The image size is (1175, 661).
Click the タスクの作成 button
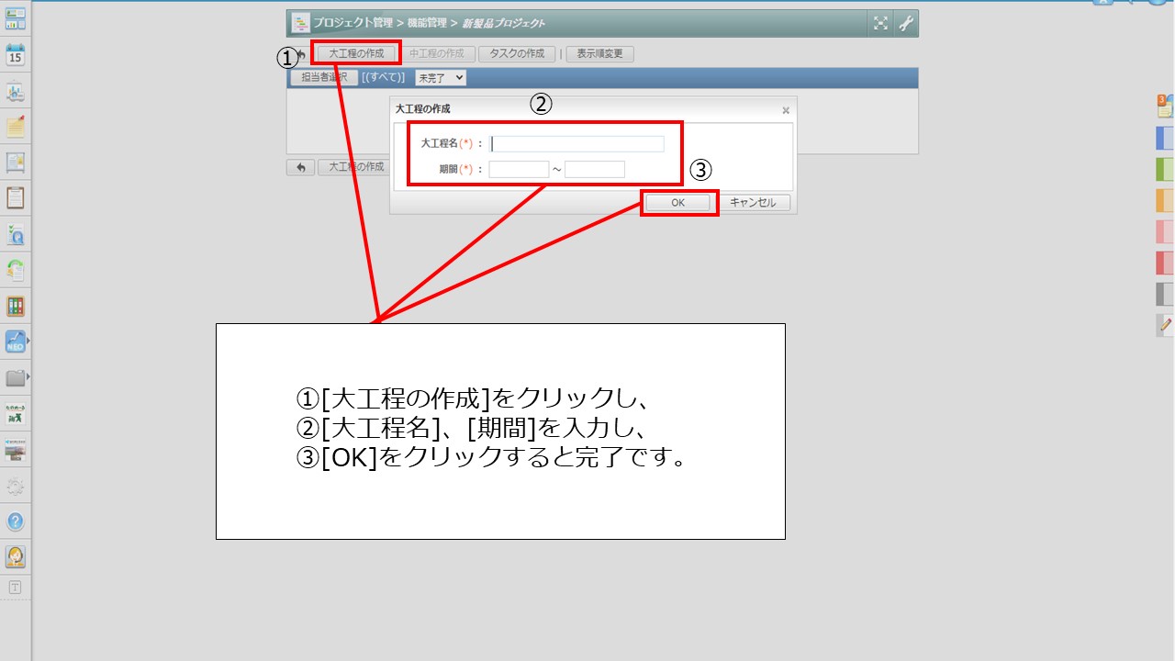click(517, 54)
